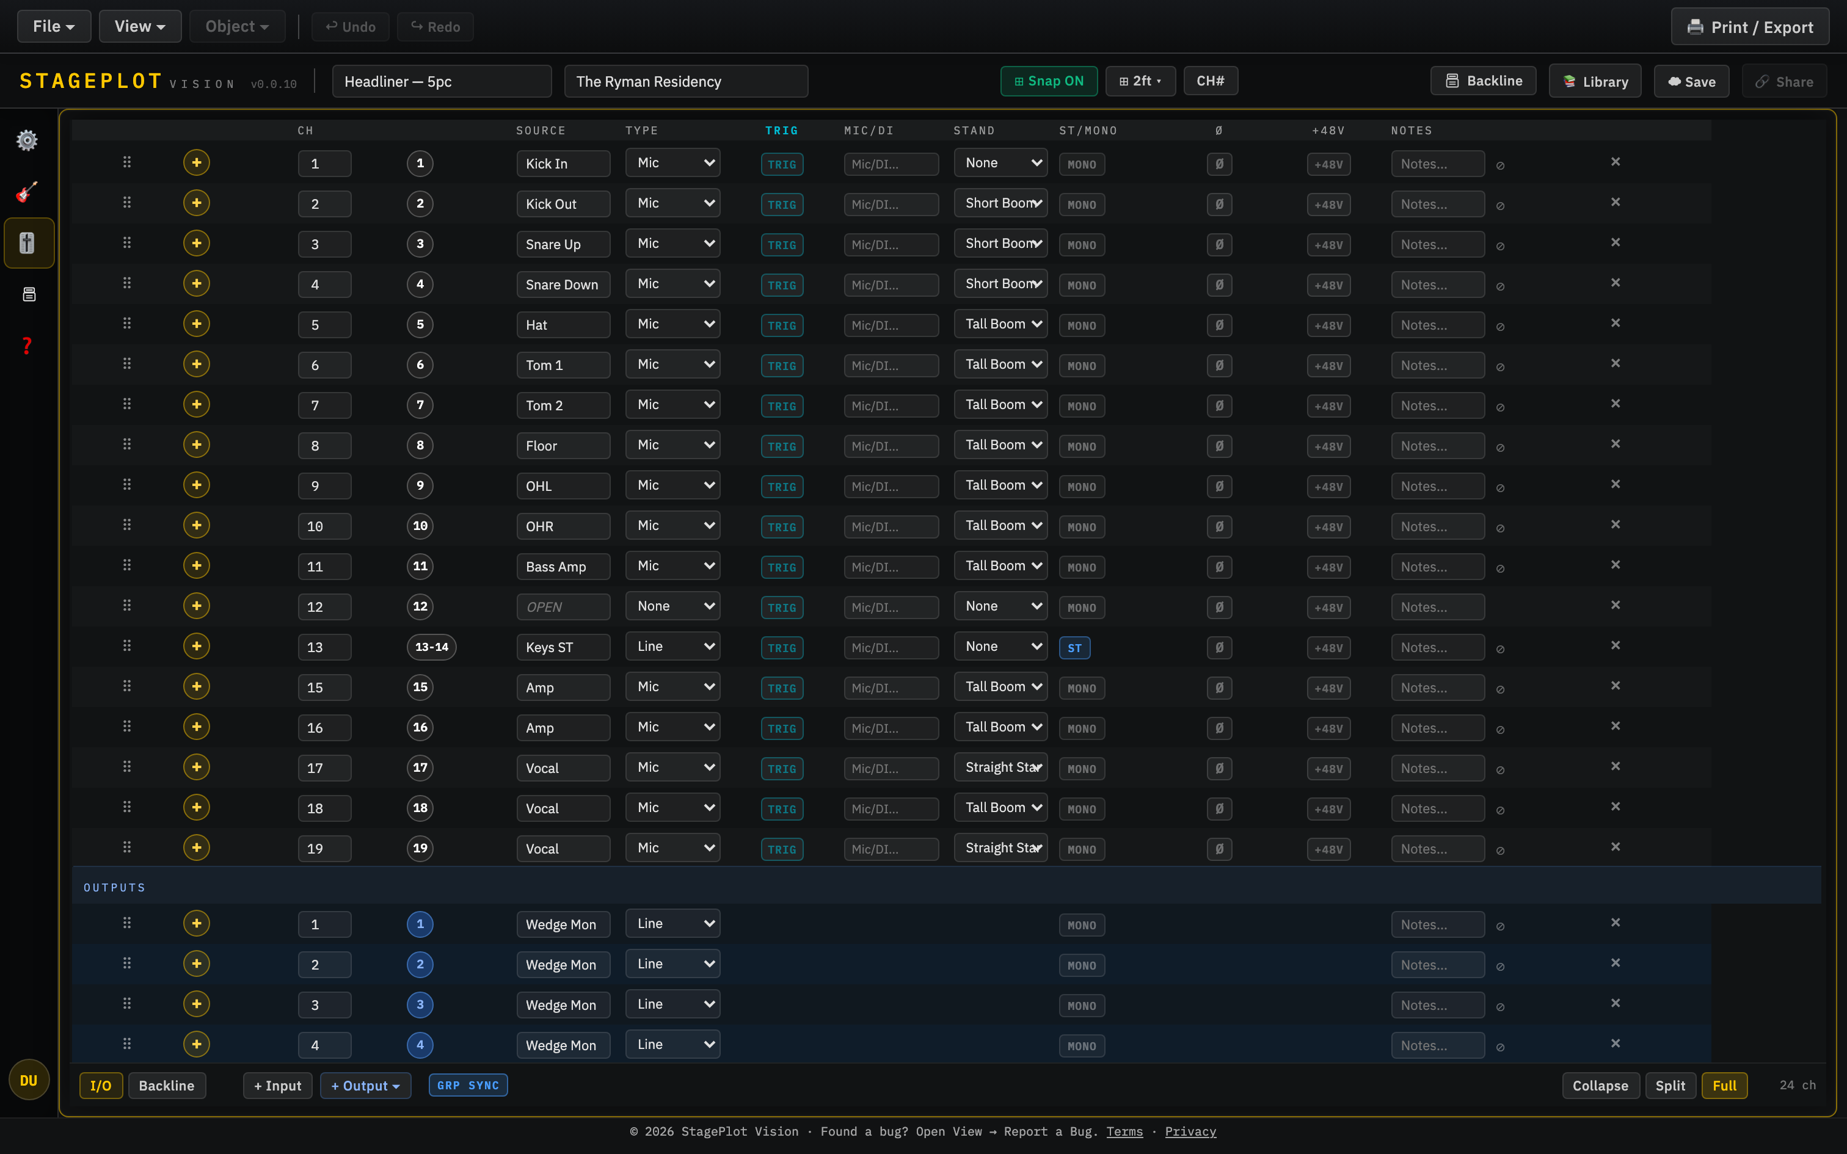Select the Split view mode
This screenshot has height=1154, width=1847.
[1670, 1086]
